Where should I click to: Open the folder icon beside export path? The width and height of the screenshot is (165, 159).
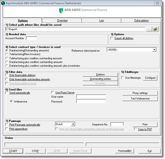click(x=155, y=29)
